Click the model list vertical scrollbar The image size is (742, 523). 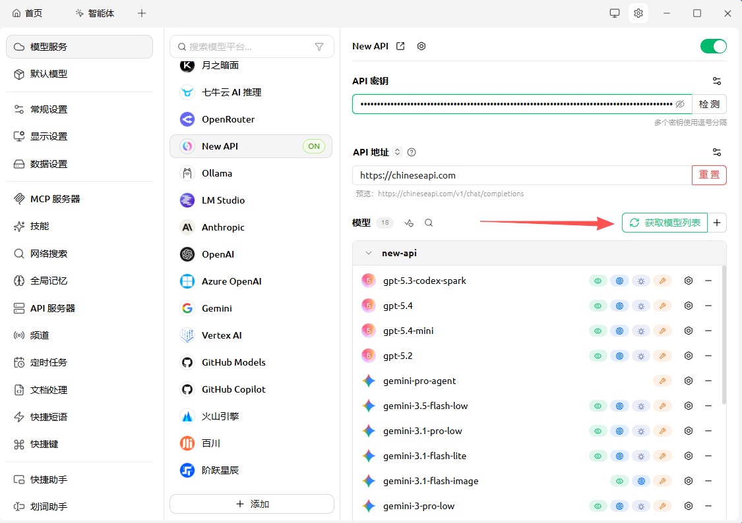(724, 335)
